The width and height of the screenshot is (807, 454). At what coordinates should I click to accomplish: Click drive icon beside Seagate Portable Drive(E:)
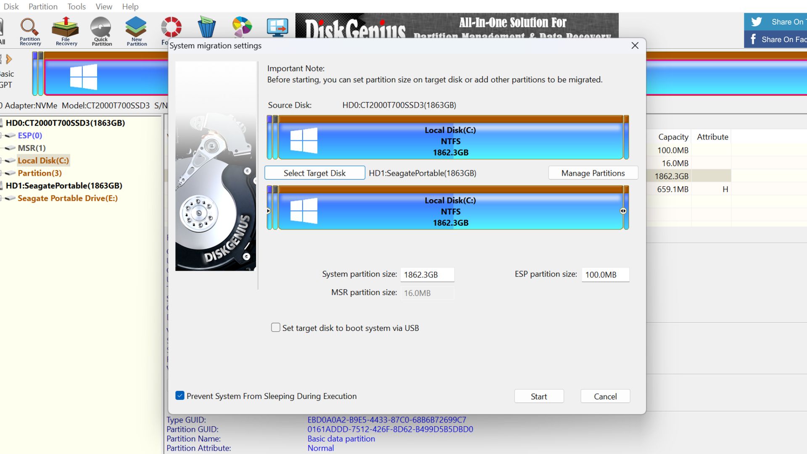coord(10,198)
